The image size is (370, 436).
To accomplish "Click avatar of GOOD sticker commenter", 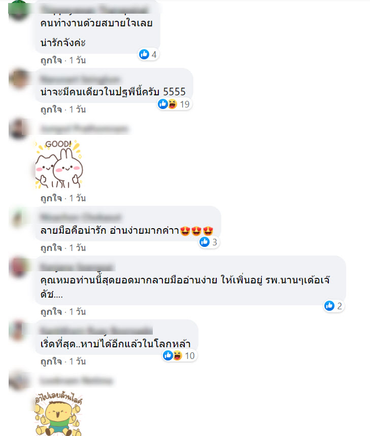I will coord(19,128).
